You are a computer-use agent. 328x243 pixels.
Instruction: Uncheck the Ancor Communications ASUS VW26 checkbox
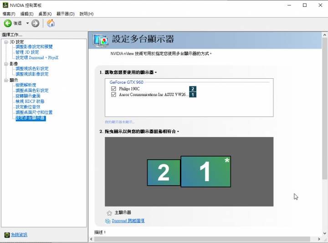pos(113,95)
